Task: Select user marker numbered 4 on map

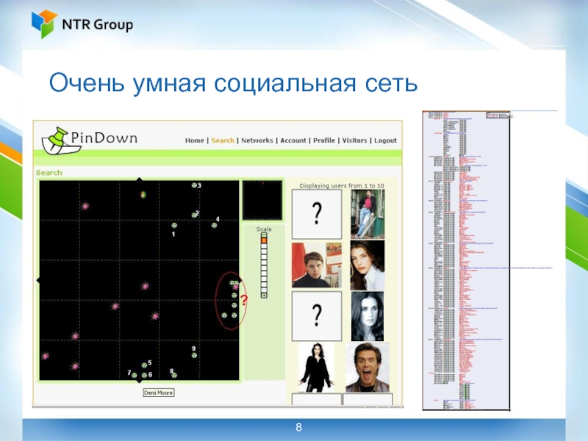Action: click(x=214, y=226)
